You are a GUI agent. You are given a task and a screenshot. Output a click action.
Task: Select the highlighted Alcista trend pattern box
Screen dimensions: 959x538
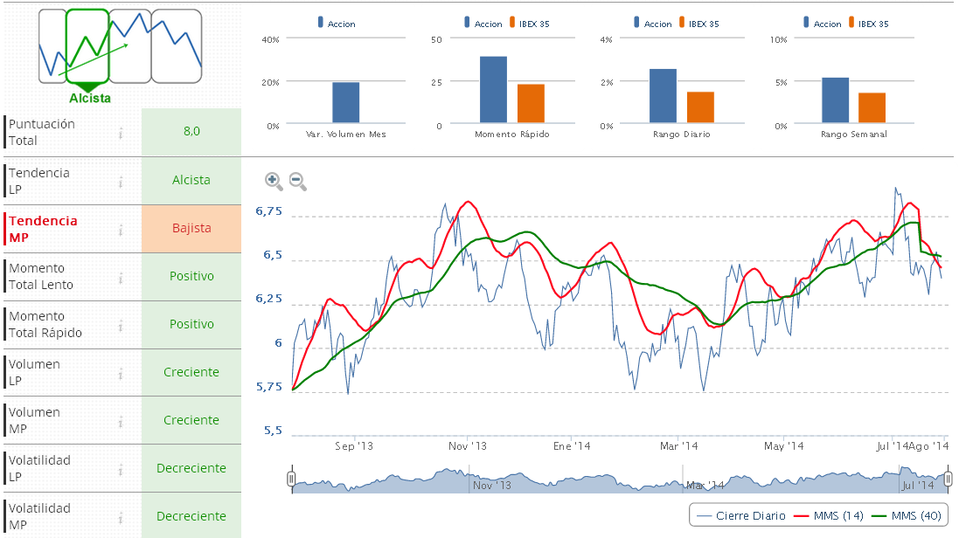coord(87,46)
